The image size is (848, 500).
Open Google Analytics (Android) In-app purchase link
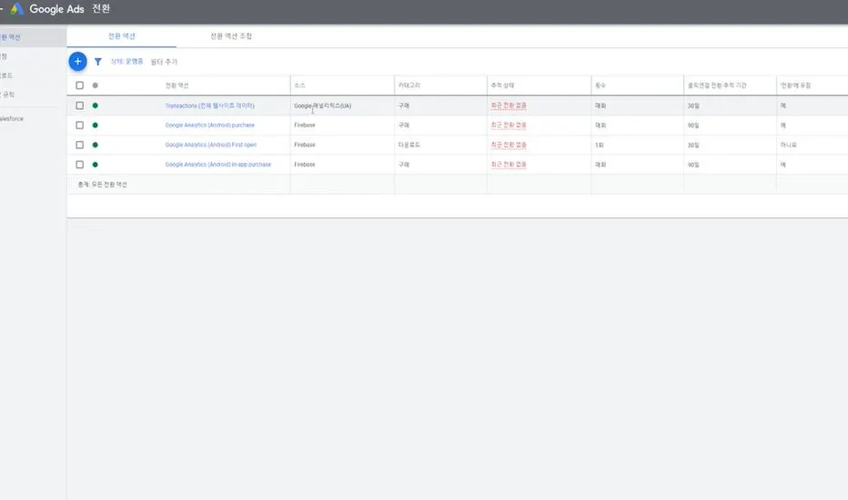point(218,165)
